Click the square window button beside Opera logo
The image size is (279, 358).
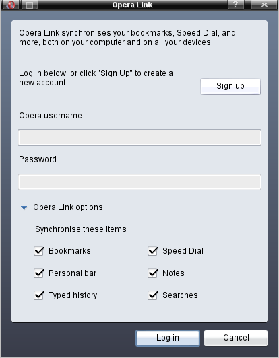pos(30,5)
